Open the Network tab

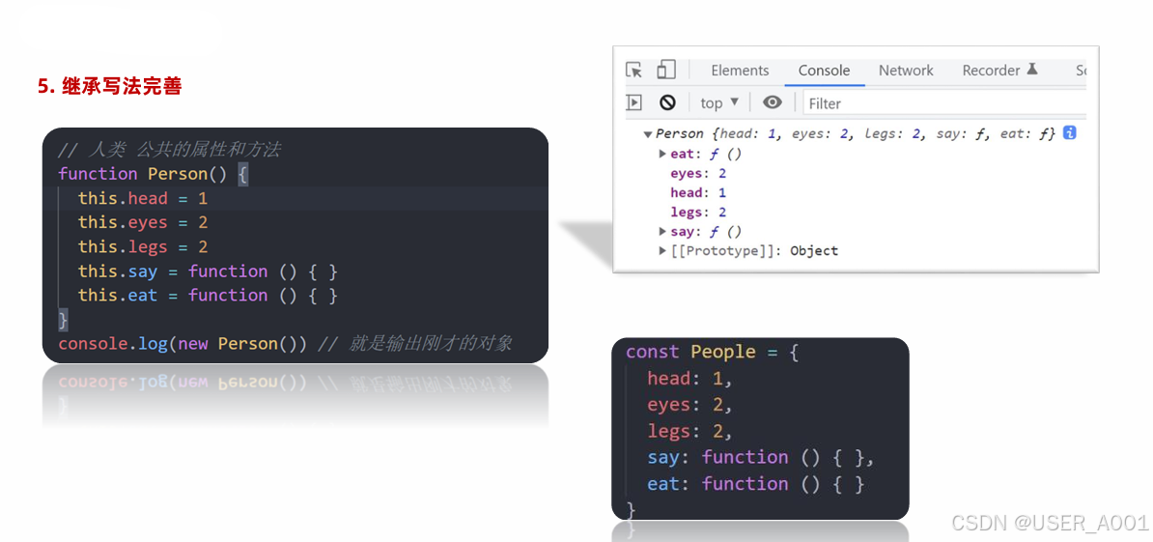pos(906,71)
